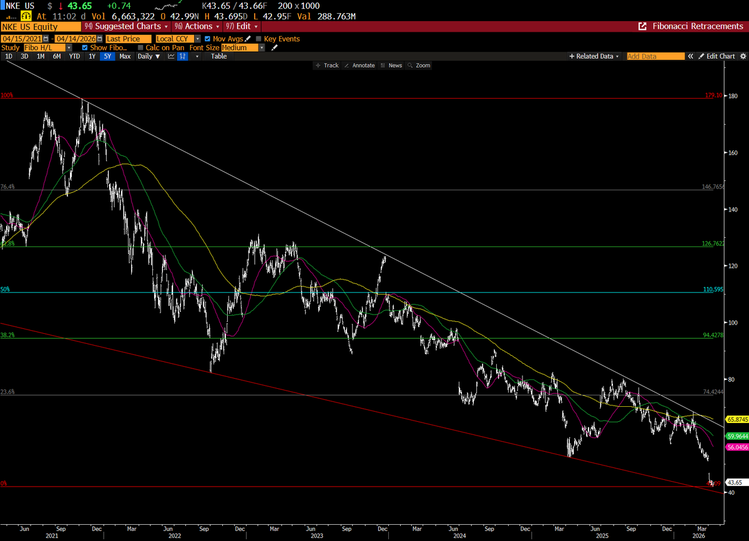This screenshot has height=541, width=749.
Task: Toggle the Mov Avgs checkbox
Action: 207,39
